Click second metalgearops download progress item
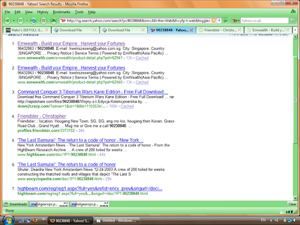 coord(90,204)
